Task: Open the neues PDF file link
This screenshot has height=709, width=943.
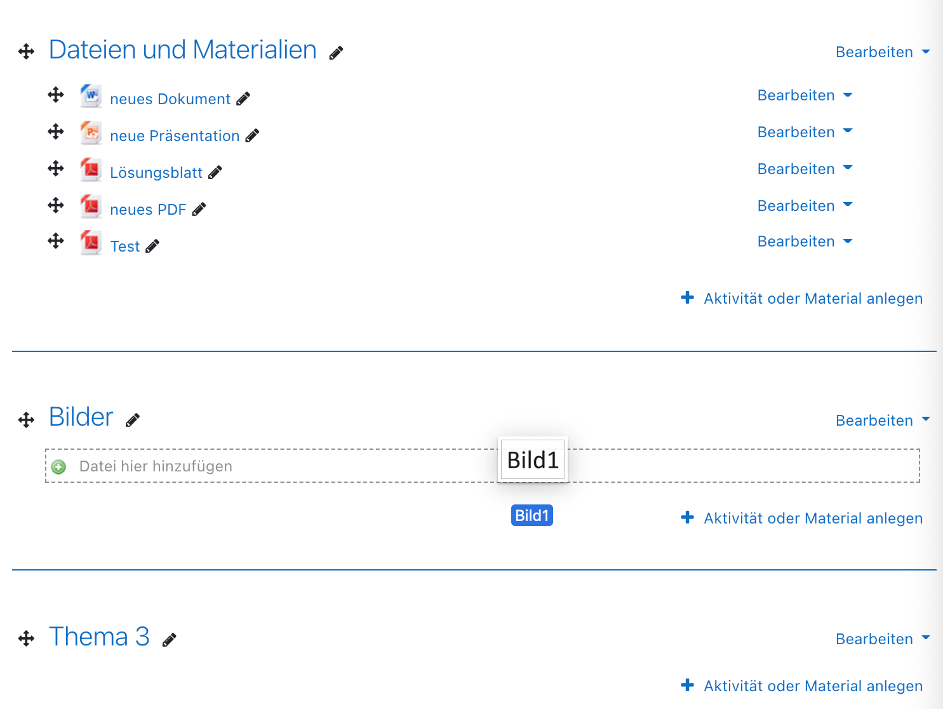Action: pos(148,210)
